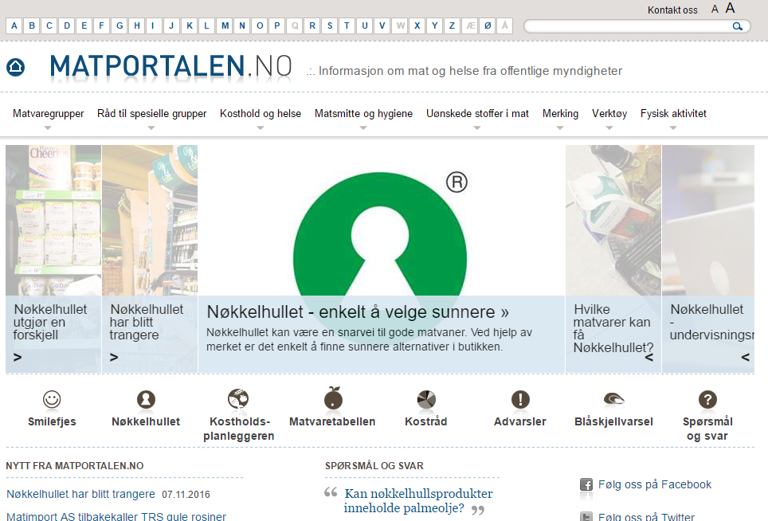Viewport: 768px width, 521px height.
Task: Open news Nøkkelhullet har blitt trangere
Action: point(80,494)
